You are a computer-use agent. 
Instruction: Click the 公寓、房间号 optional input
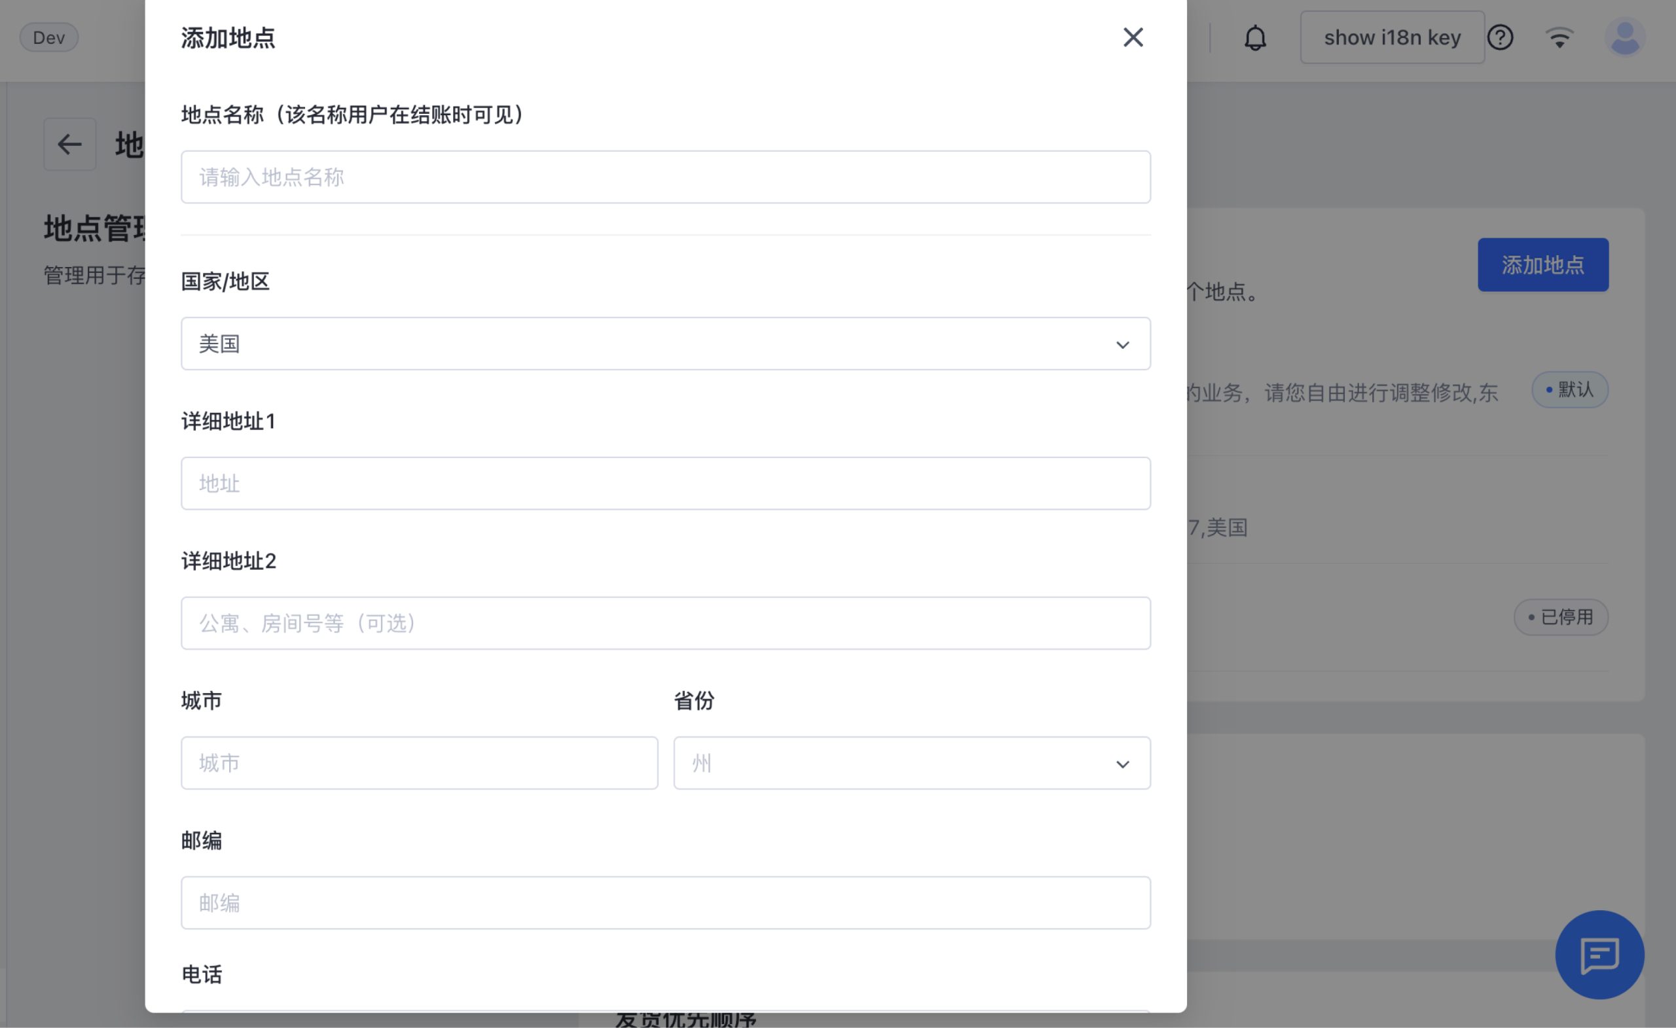coord(665,623)
